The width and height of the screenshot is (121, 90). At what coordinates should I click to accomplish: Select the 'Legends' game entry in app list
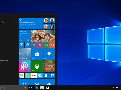(x=4, y=61)
